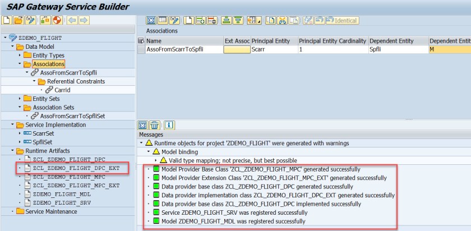Click the Spfli dependent entity cell
The height and width of the screenshot is (231, 471).
point(398,49)
